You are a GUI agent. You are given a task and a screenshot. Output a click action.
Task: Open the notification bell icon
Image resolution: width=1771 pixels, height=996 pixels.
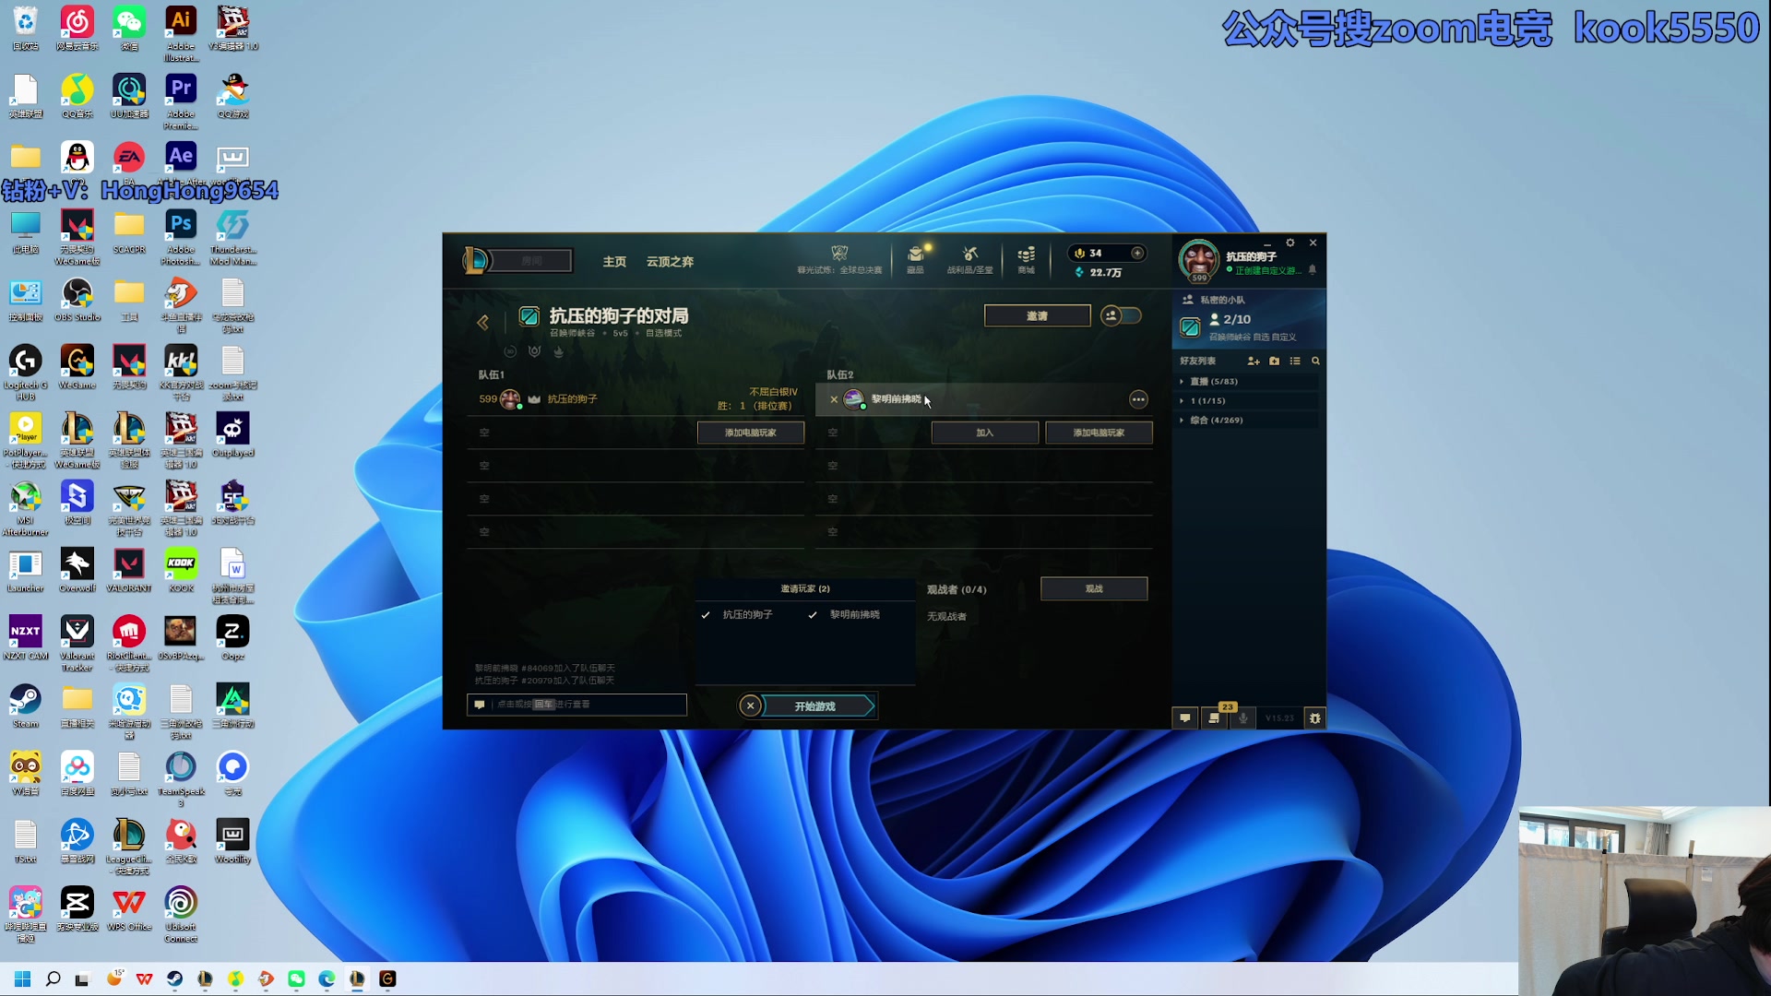(x=1313, y=270)
